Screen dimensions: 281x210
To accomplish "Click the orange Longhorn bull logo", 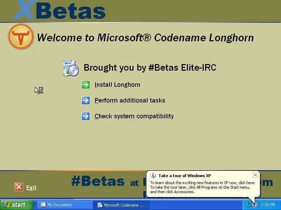I will 21,37.
